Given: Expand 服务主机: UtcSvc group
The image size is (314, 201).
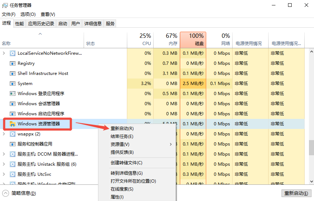Looking at the screenshot, I should (4, 174).
